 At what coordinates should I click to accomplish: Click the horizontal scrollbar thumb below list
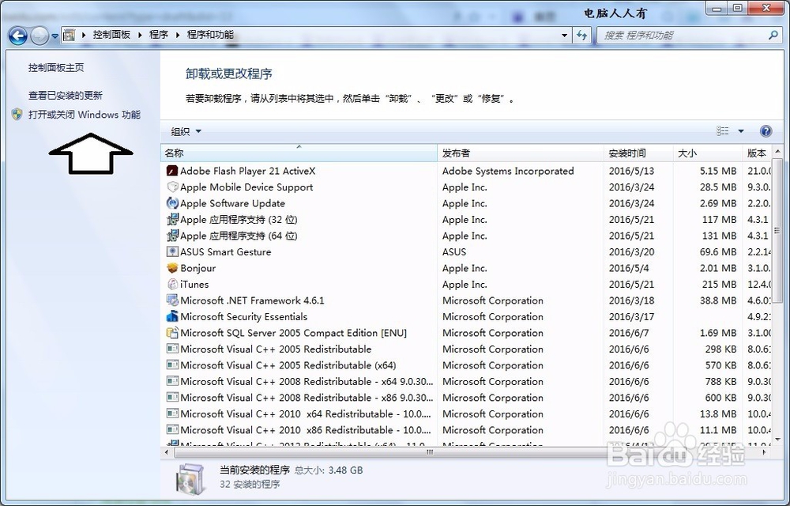[x=430, y=452]
